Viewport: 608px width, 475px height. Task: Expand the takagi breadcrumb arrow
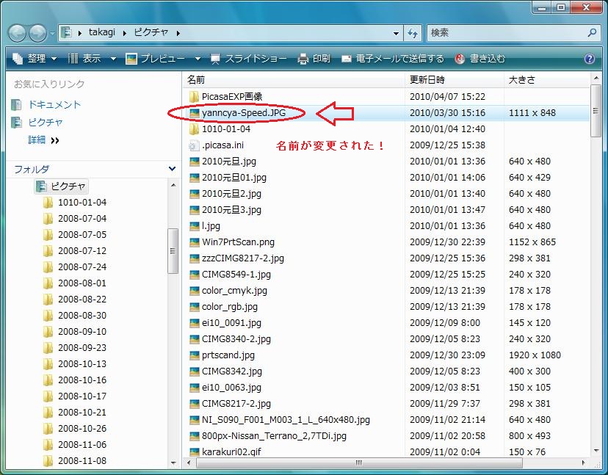click(125, 33)
